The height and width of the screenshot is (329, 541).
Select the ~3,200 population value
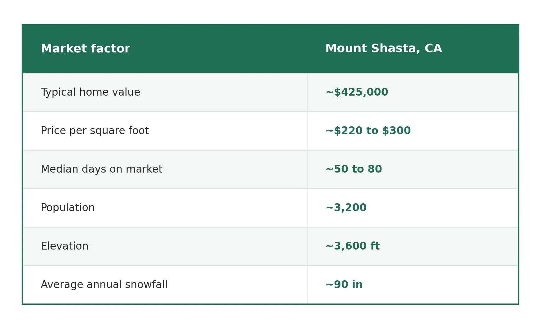pyautogui.click(x=346, y=208)
